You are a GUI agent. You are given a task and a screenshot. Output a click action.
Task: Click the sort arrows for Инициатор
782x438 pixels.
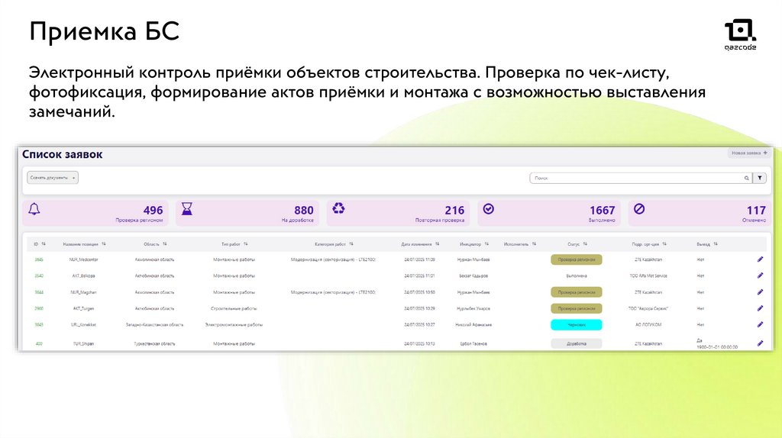[486, 244]
